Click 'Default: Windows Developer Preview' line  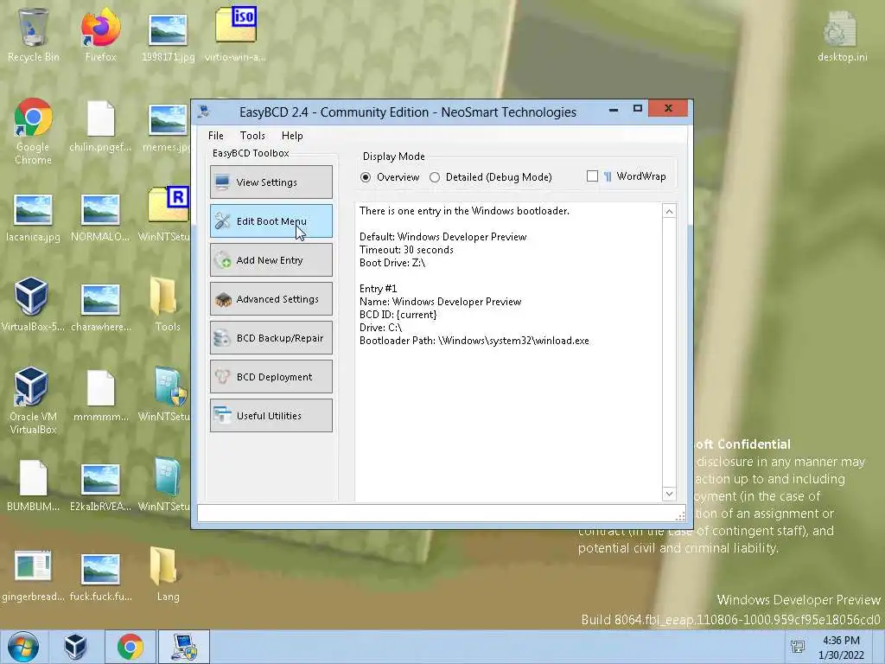443,237
